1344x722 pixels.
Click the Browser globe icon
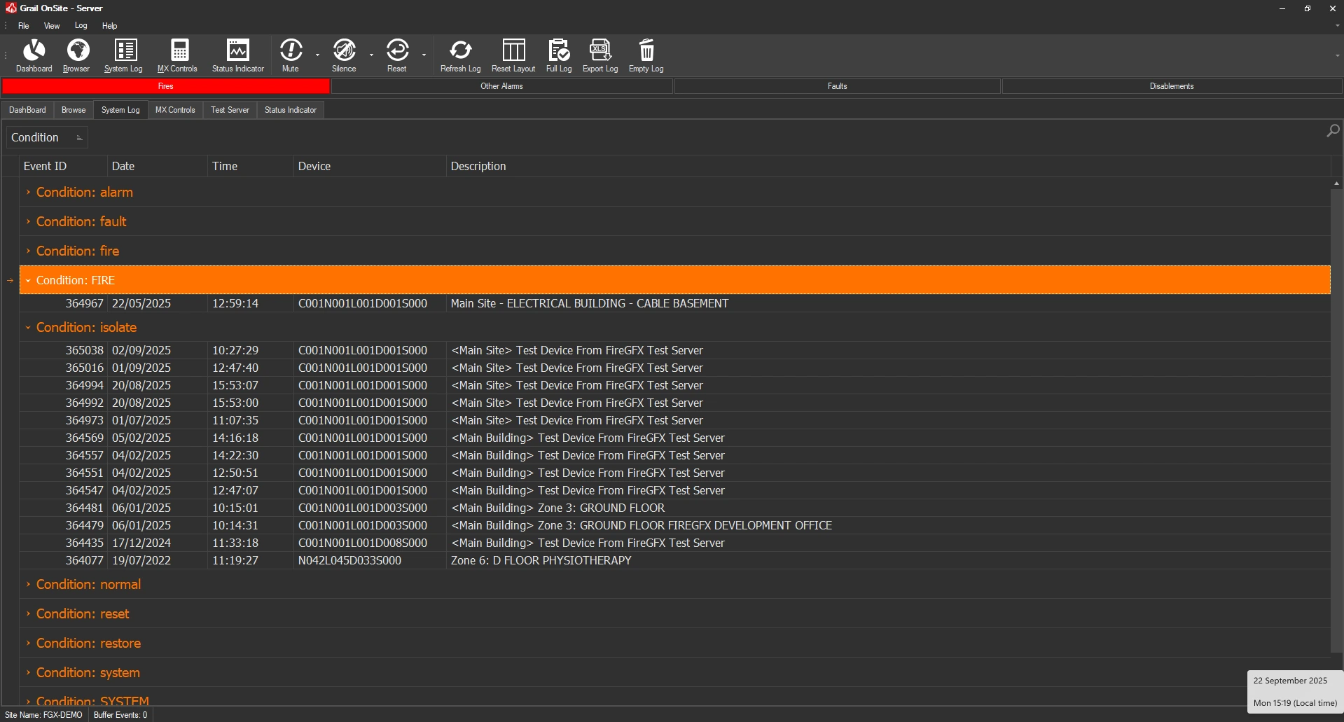coord(77,55)
